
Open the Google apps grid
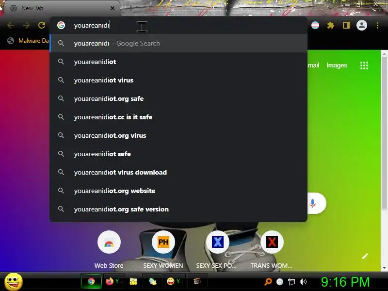[x=364, y=65]
